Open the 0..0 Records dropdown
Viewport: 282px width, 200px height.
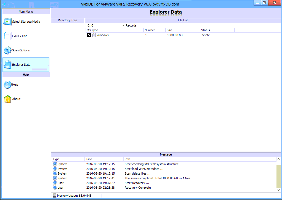click(x=123, y=26)
